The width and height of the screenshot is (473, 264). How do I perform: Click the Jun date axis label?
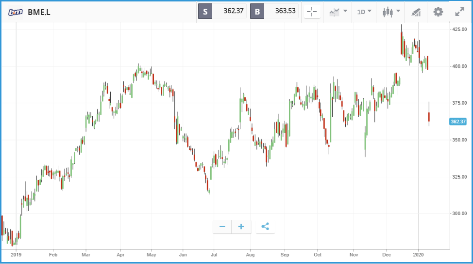(x=183, y=255)
